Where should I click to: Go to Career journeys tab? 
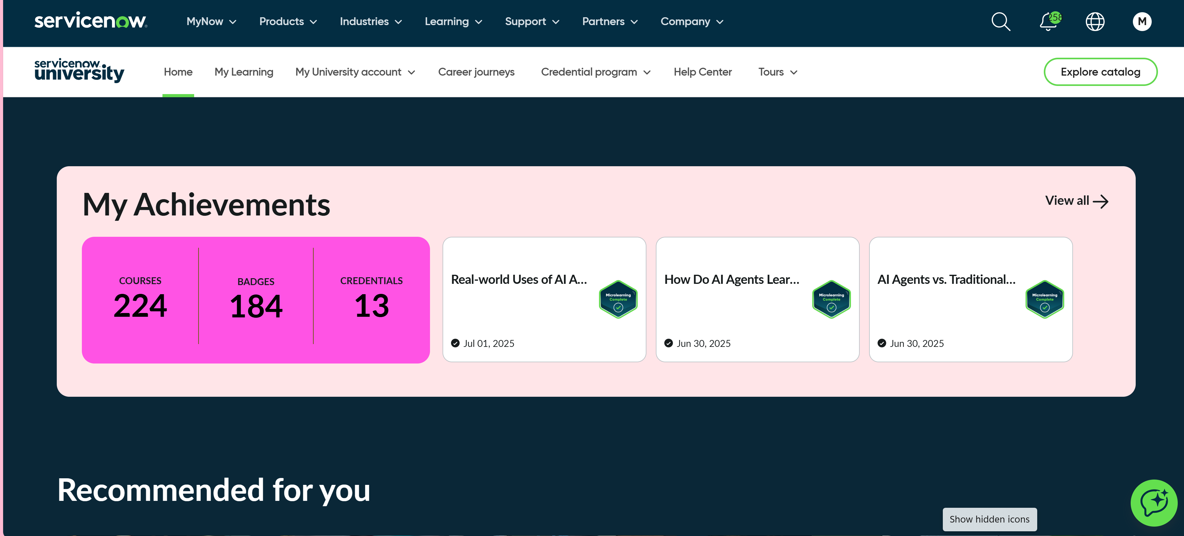coord(476,72)
